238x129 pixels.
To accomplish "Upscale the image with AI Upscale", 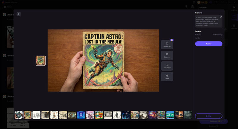I will click(167, 45).
